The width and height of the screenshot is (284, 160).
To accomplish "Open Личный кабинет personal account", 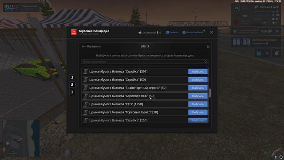I will (195, 32).
